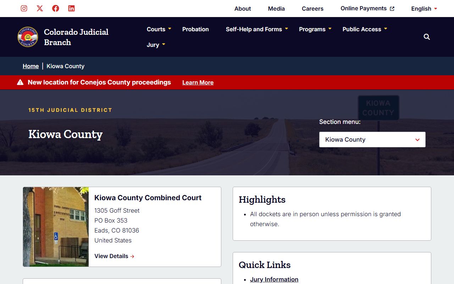The height and width of the screenshot is (284, 454).
Task: Expand the Courts dropdown menu
Action: (159, 29)
